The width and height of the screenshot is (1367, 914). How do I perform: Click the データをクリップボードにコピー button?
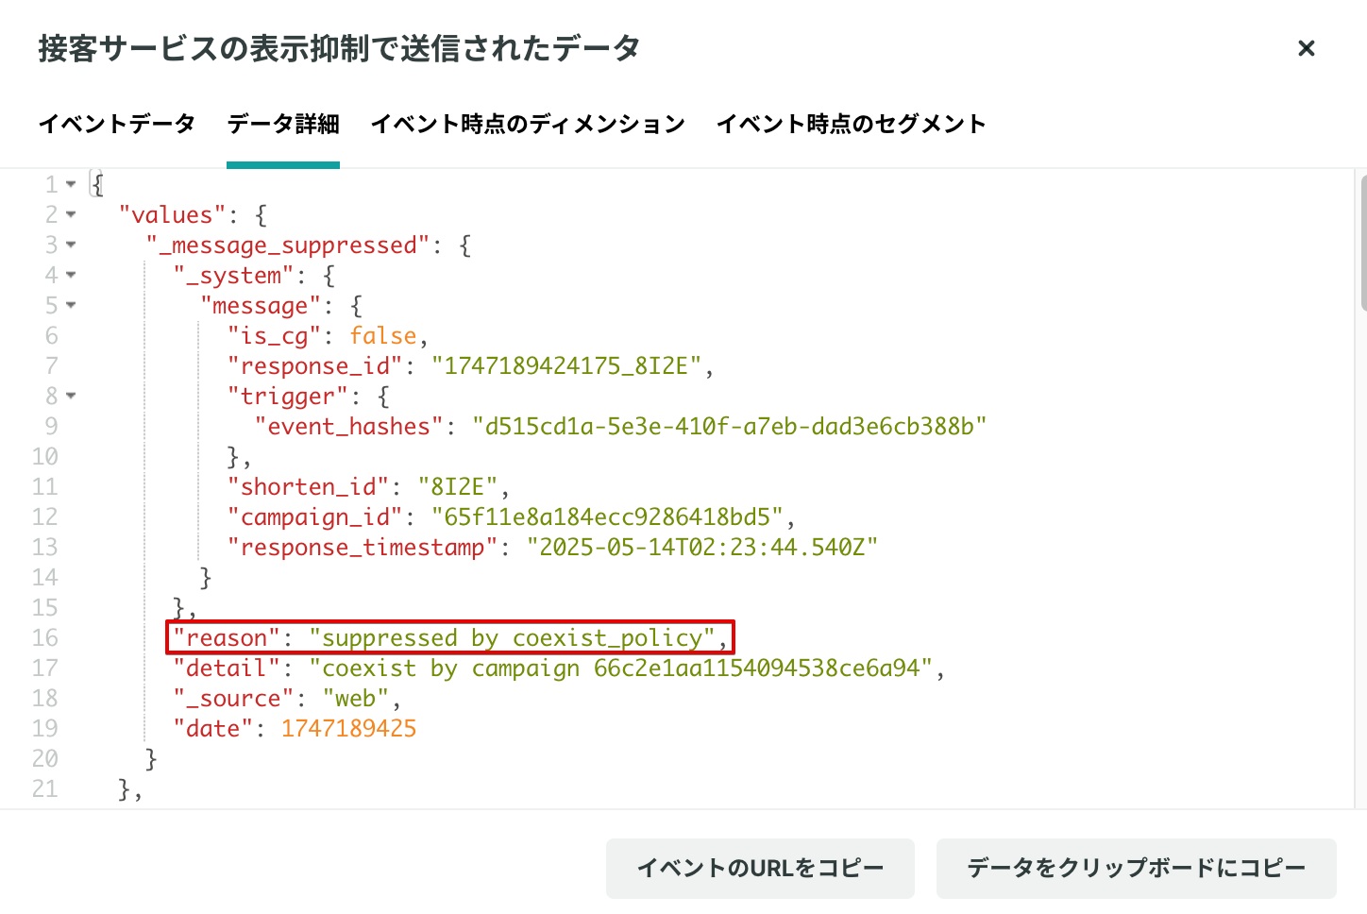1136,868
